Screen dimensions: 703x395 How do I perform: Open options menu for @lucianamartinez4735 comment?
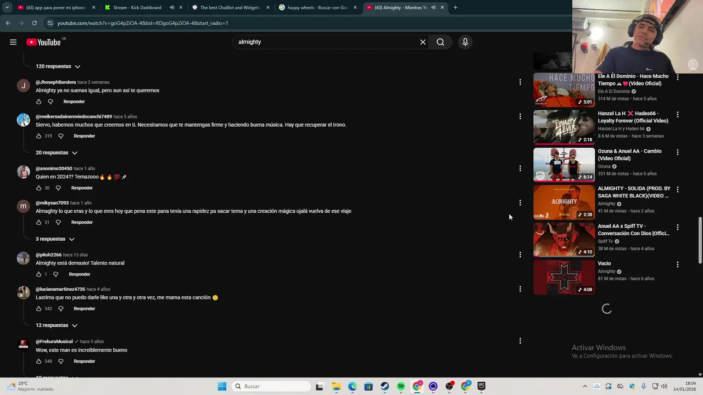click(x=520, y=289)
